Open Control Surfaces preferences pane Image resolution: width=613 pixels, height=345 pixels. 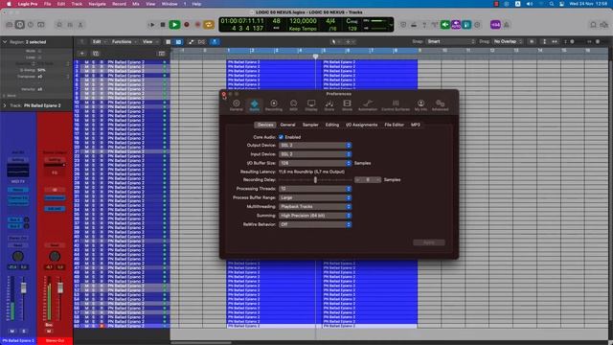tap(396, 105)
